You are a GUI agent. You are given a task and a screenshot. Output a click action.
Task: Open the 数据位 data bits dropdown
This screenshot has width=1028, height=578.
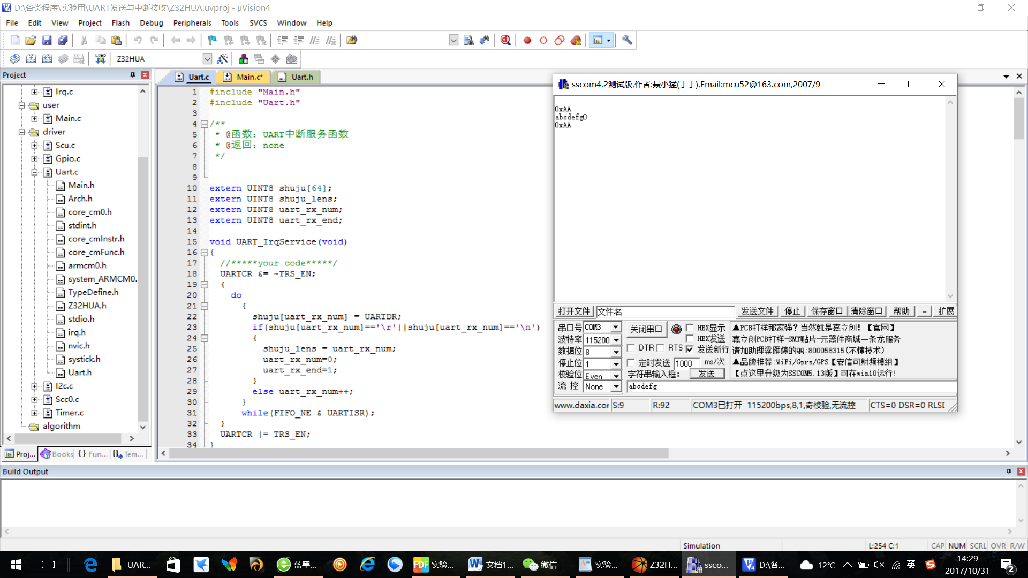pos(616,352)
